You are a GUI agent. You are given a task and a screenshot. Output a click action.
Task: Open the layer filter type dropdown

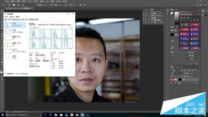[175, 70]
